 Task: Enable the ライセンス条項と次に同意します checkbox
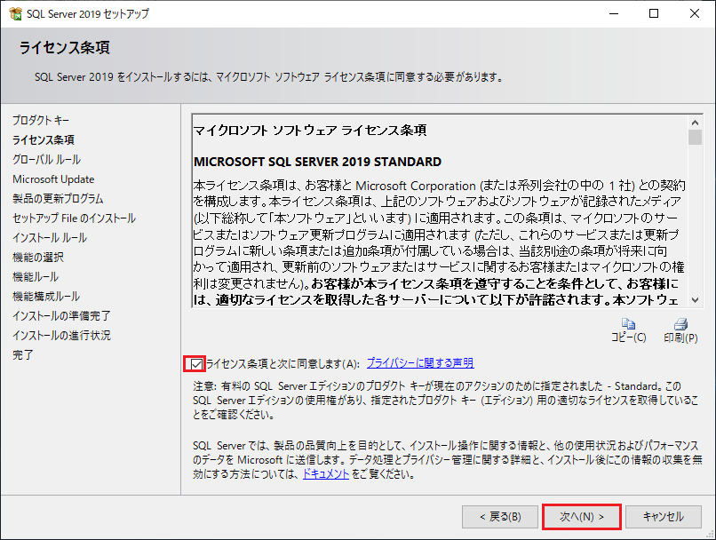[x=197, y=363]
